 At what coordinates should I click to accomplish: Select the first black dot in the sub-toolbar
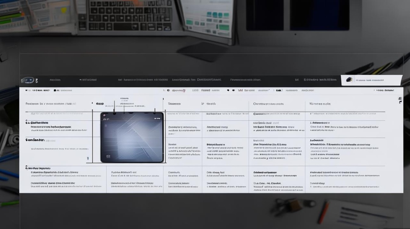click(228, 90)
